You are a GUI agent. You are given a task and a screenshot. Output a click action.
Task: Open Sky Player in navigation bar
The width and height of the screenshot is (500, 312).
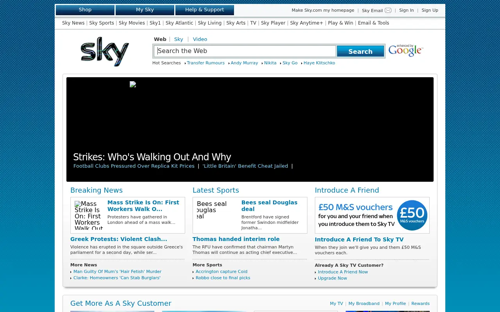point(273,23)
